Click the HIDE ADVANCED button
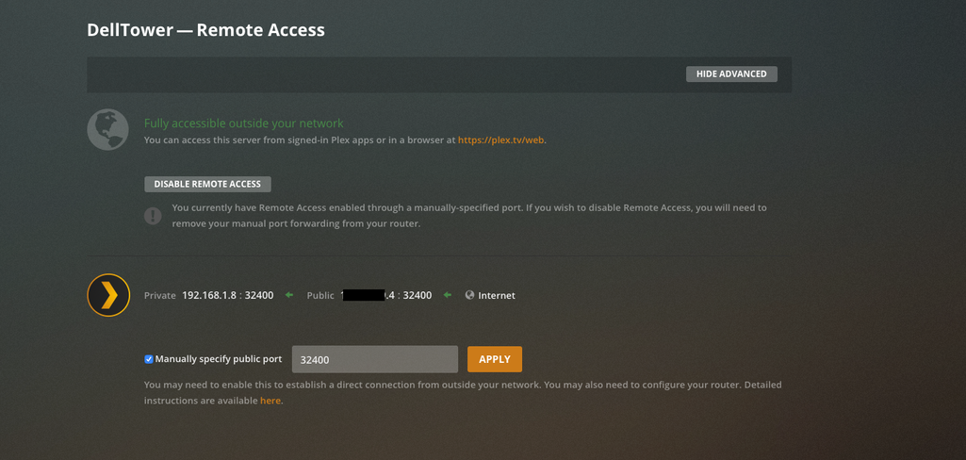This screenshot has height=460, width=966. [x=731, y=74]
